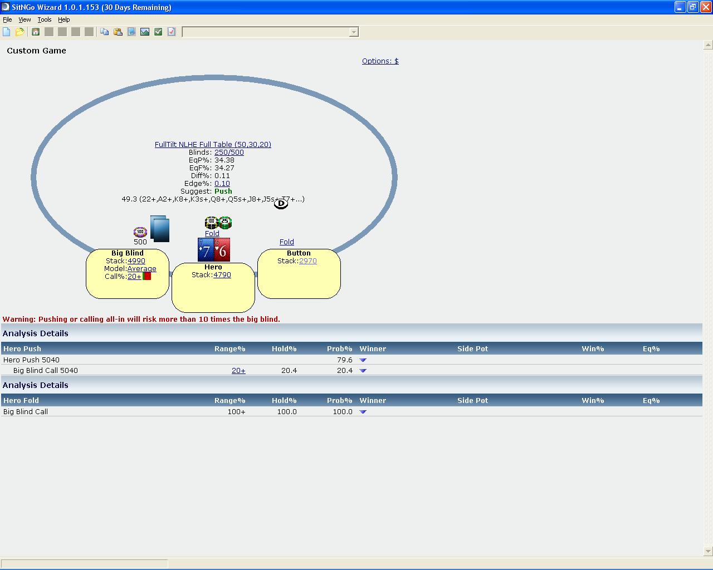The height and width of the screenshot is (570, 713).
Task: Click the dealer button D chip
Action: (x=281, y=204)
